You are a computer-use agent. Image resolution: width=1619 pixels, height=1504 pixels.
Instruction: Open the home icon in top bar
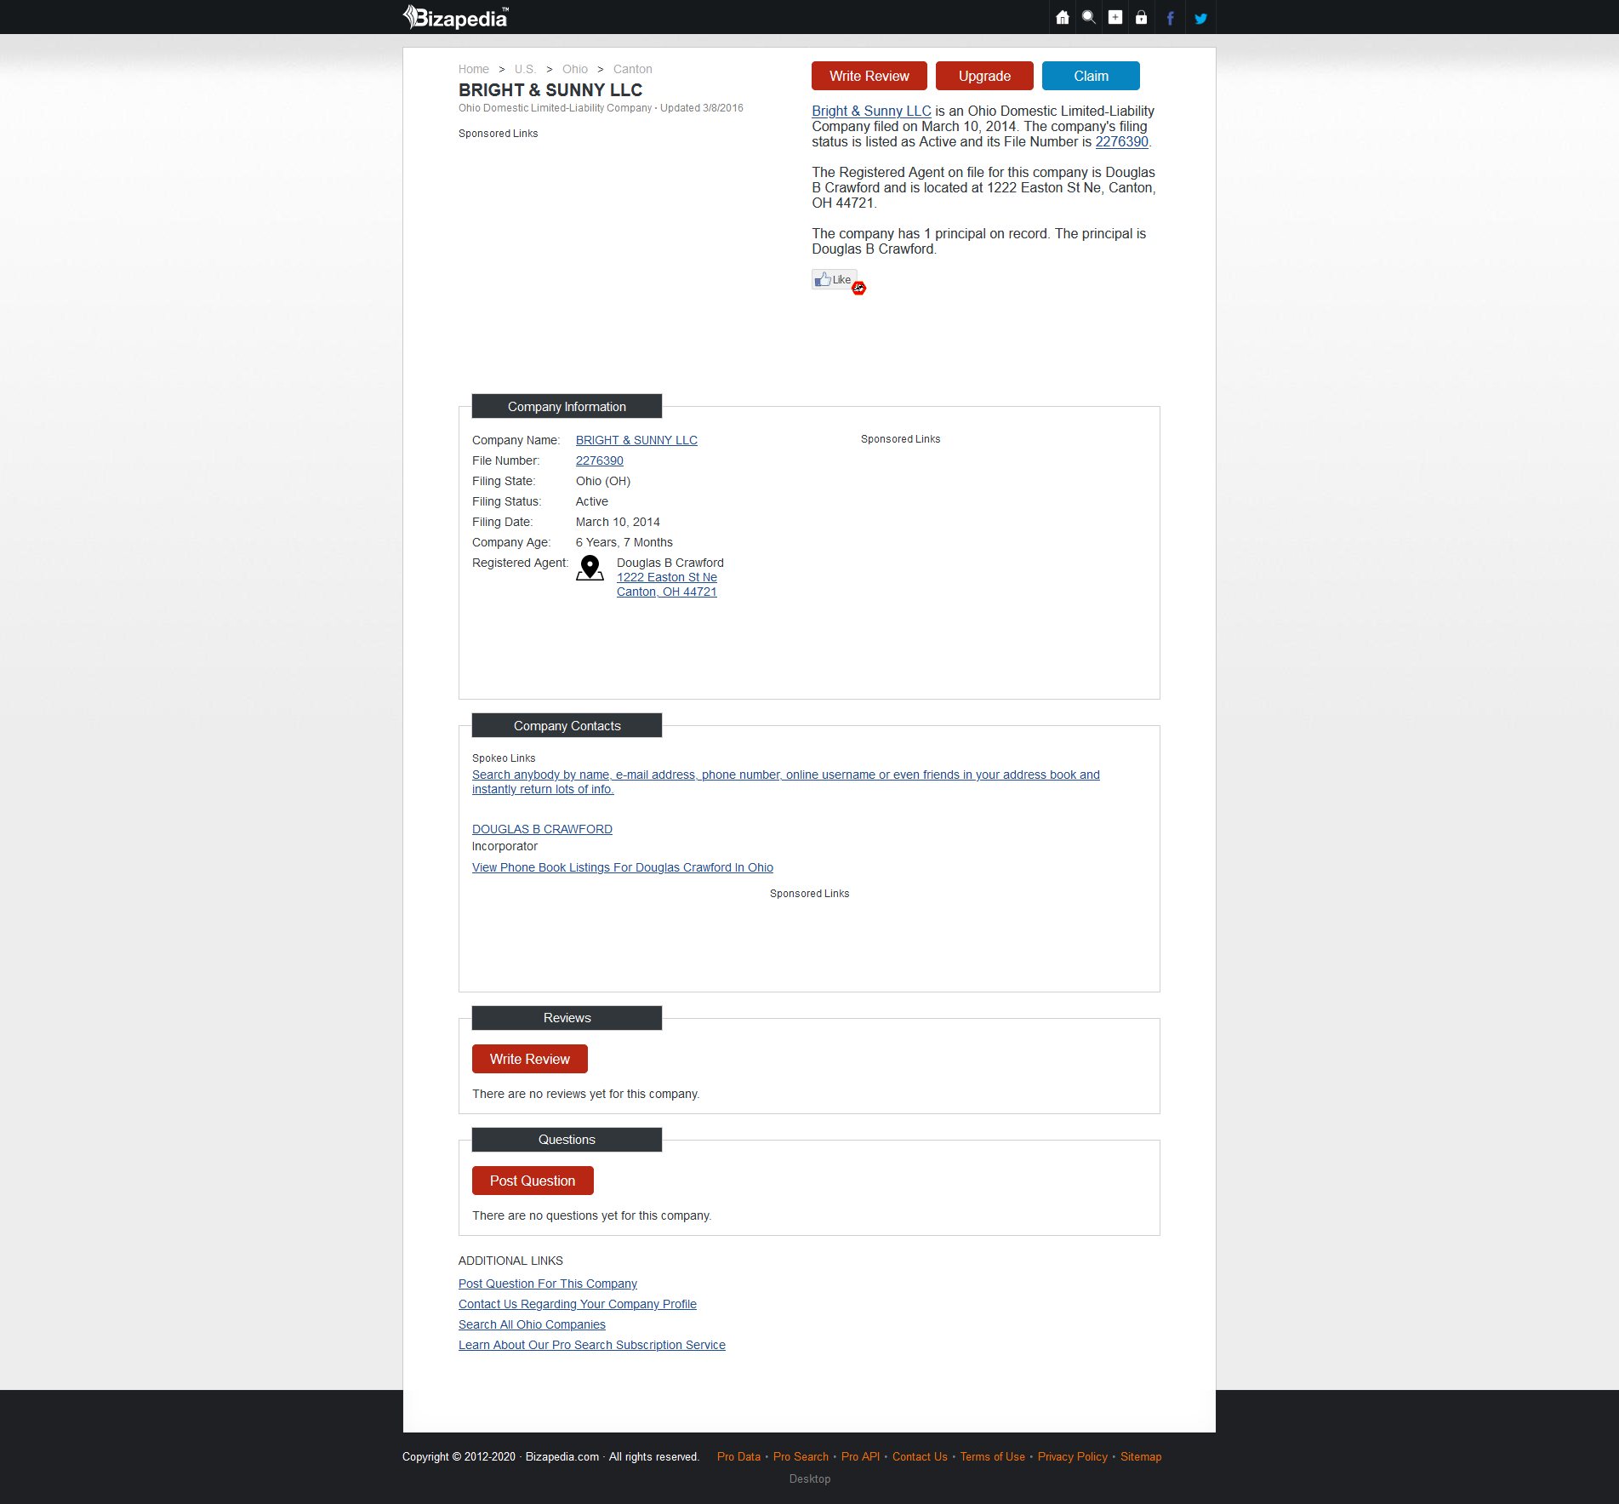(1062, 17)
